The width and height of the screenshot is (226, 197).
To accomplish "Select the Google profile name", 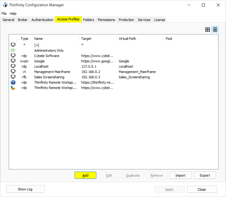I will [x=39, y=61].
